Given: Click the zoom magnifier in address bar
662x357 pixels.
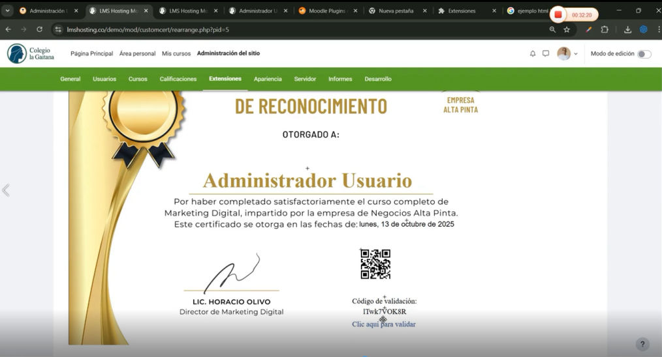Looking at the screenshot, I should click(553, 29).
